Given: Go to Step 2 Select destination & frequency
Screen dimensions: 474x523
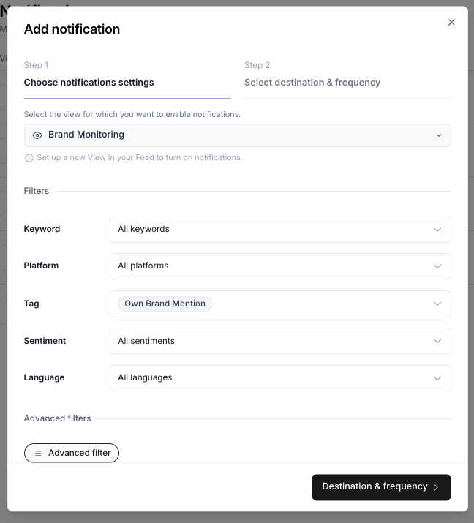Looking at the screenshot, I should [x=312, y=83].
